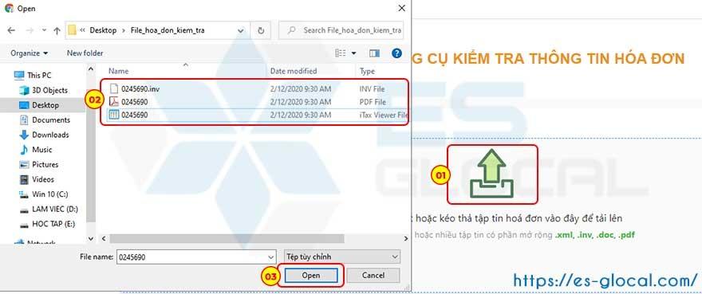Click the iTax Viewer file icon
The height and width of the screenshot is (294, 702).
(x=114, y=115)
